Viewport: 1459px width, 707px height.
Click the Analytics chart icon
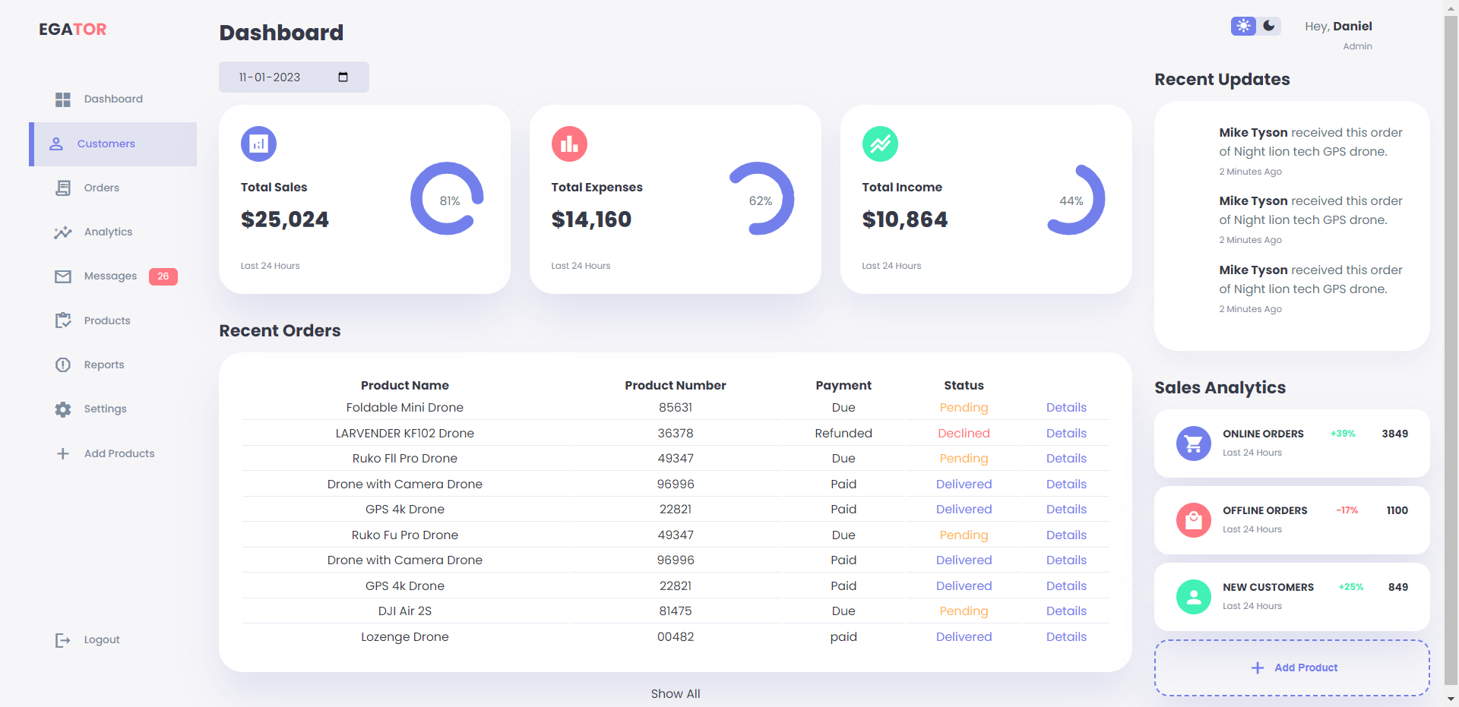[x=62, y=232]
